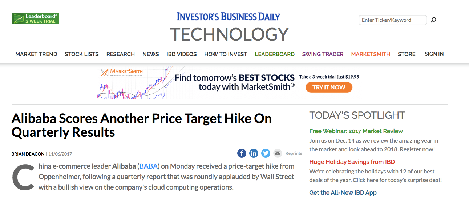Open MarketSmith logo in banner ad
The height and width of the screenshot is (199, 469).
[x=122, y=72]
